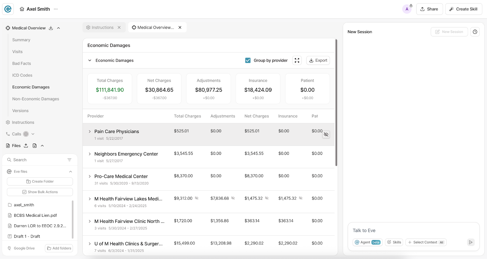Uncheck Group by provider checkbox
Viewport: 487px width, 259px height.
248,60
